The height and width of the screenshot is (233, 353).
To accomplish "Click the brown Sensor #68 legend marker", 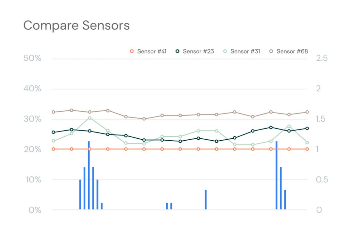I will point(271,51).
